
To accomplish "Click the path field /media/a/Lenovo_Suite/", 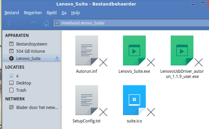I will (131, 23).
